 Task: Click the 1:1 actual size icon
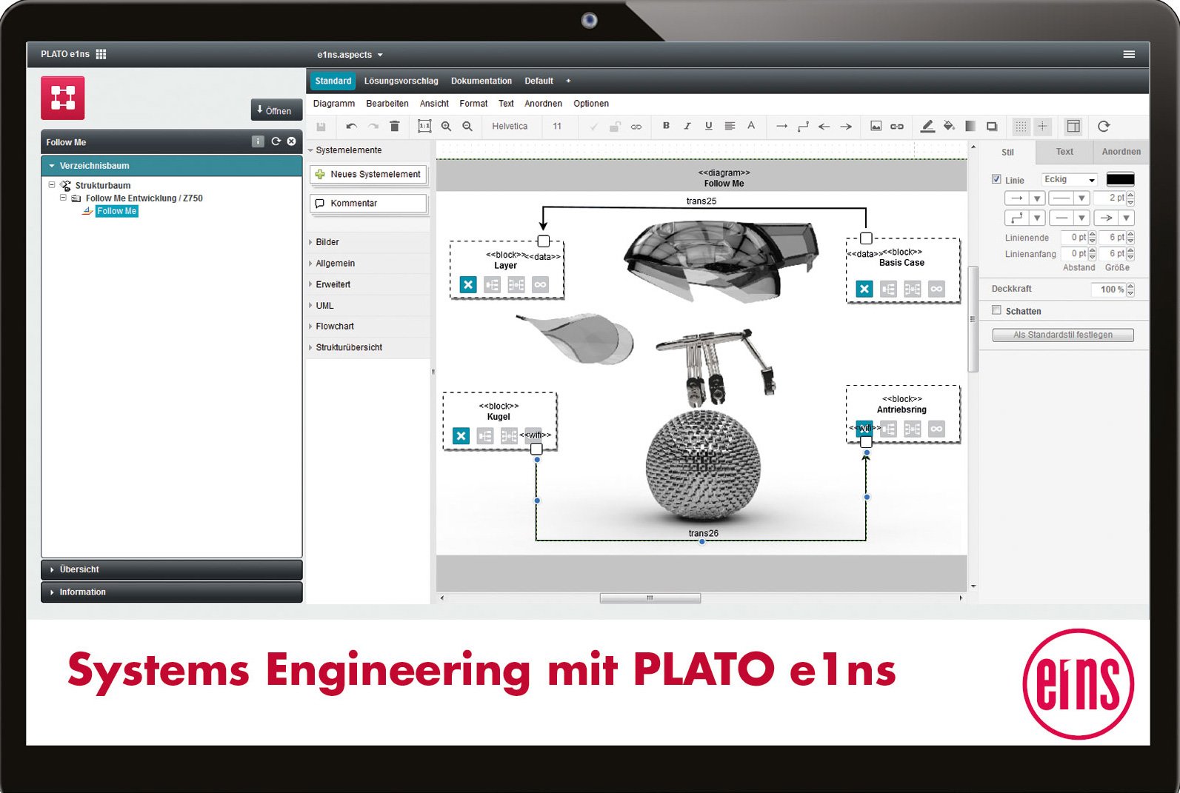(424, 127)
